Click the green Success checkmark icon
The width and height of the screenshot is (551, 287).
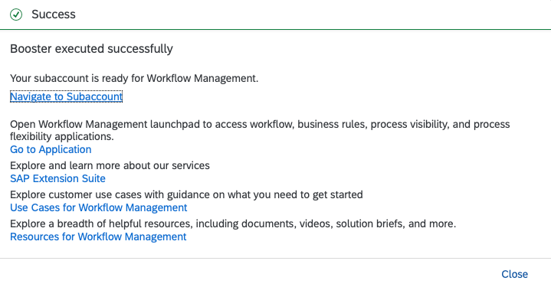[x=16, y=15]
